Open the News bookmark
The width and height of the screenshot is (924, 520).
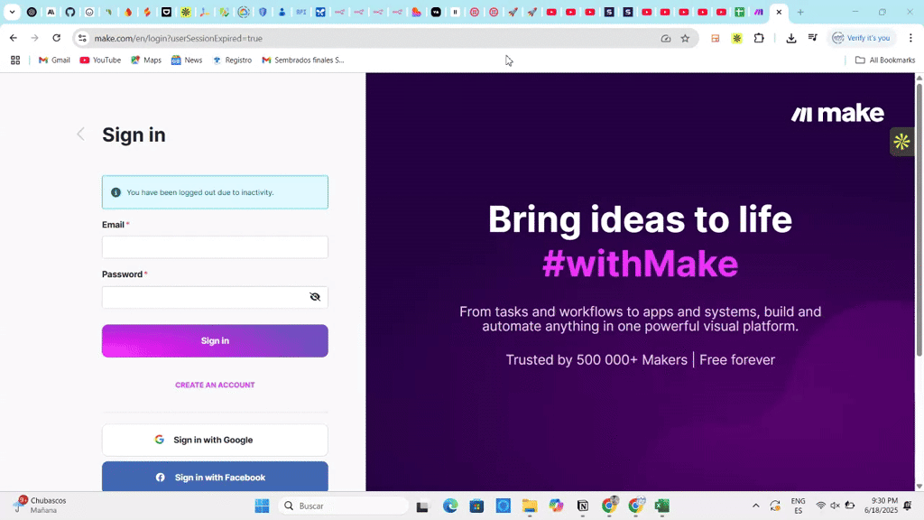187,60
